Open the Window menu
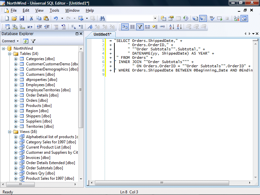 point(72,10)
